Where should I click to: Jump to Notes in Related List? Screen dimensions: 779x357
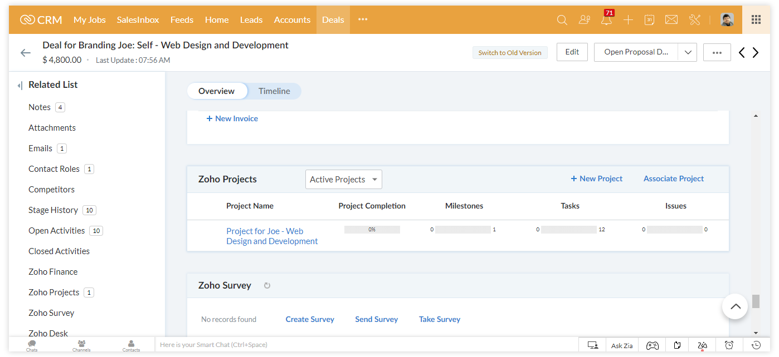(x=40, y=107)
